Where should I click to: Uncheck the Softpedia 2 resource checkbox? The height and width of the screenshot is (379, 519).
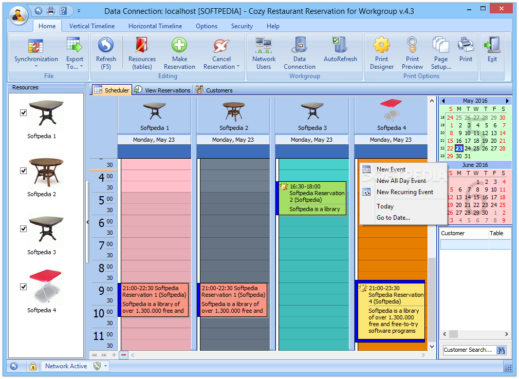point(23,170)
